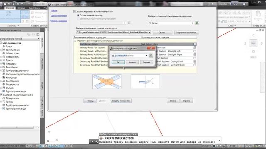
Task: Click pick-assembly icon in Выберите конструкцию dialog
Action: 151,55
